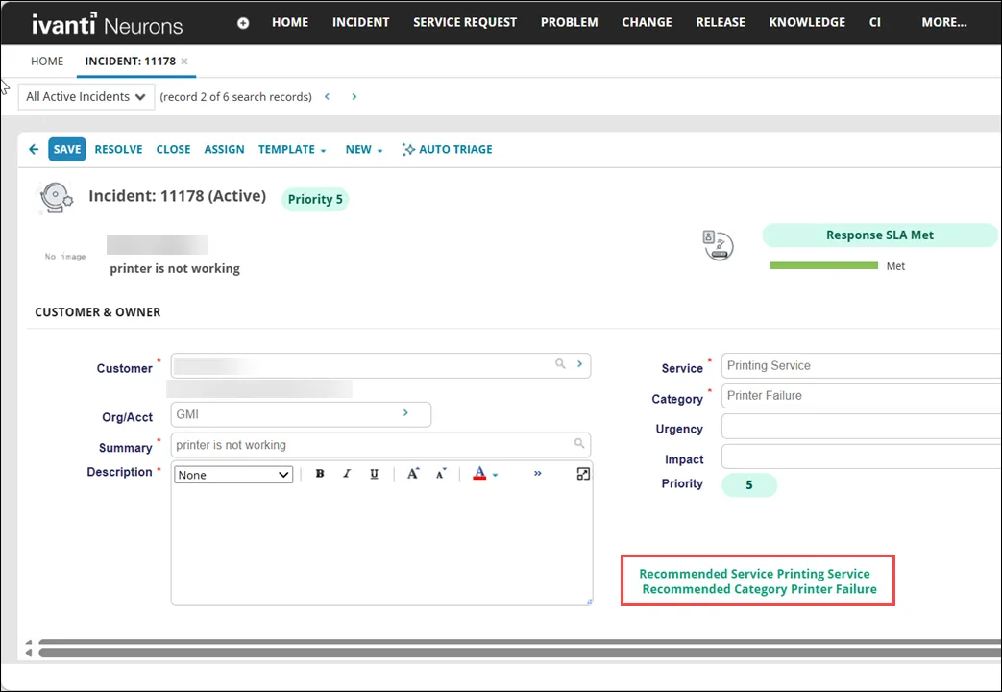Click into the Org/Acct GMI field
The height and width of the screenshot is (692, 1002).
click(301, 414)
